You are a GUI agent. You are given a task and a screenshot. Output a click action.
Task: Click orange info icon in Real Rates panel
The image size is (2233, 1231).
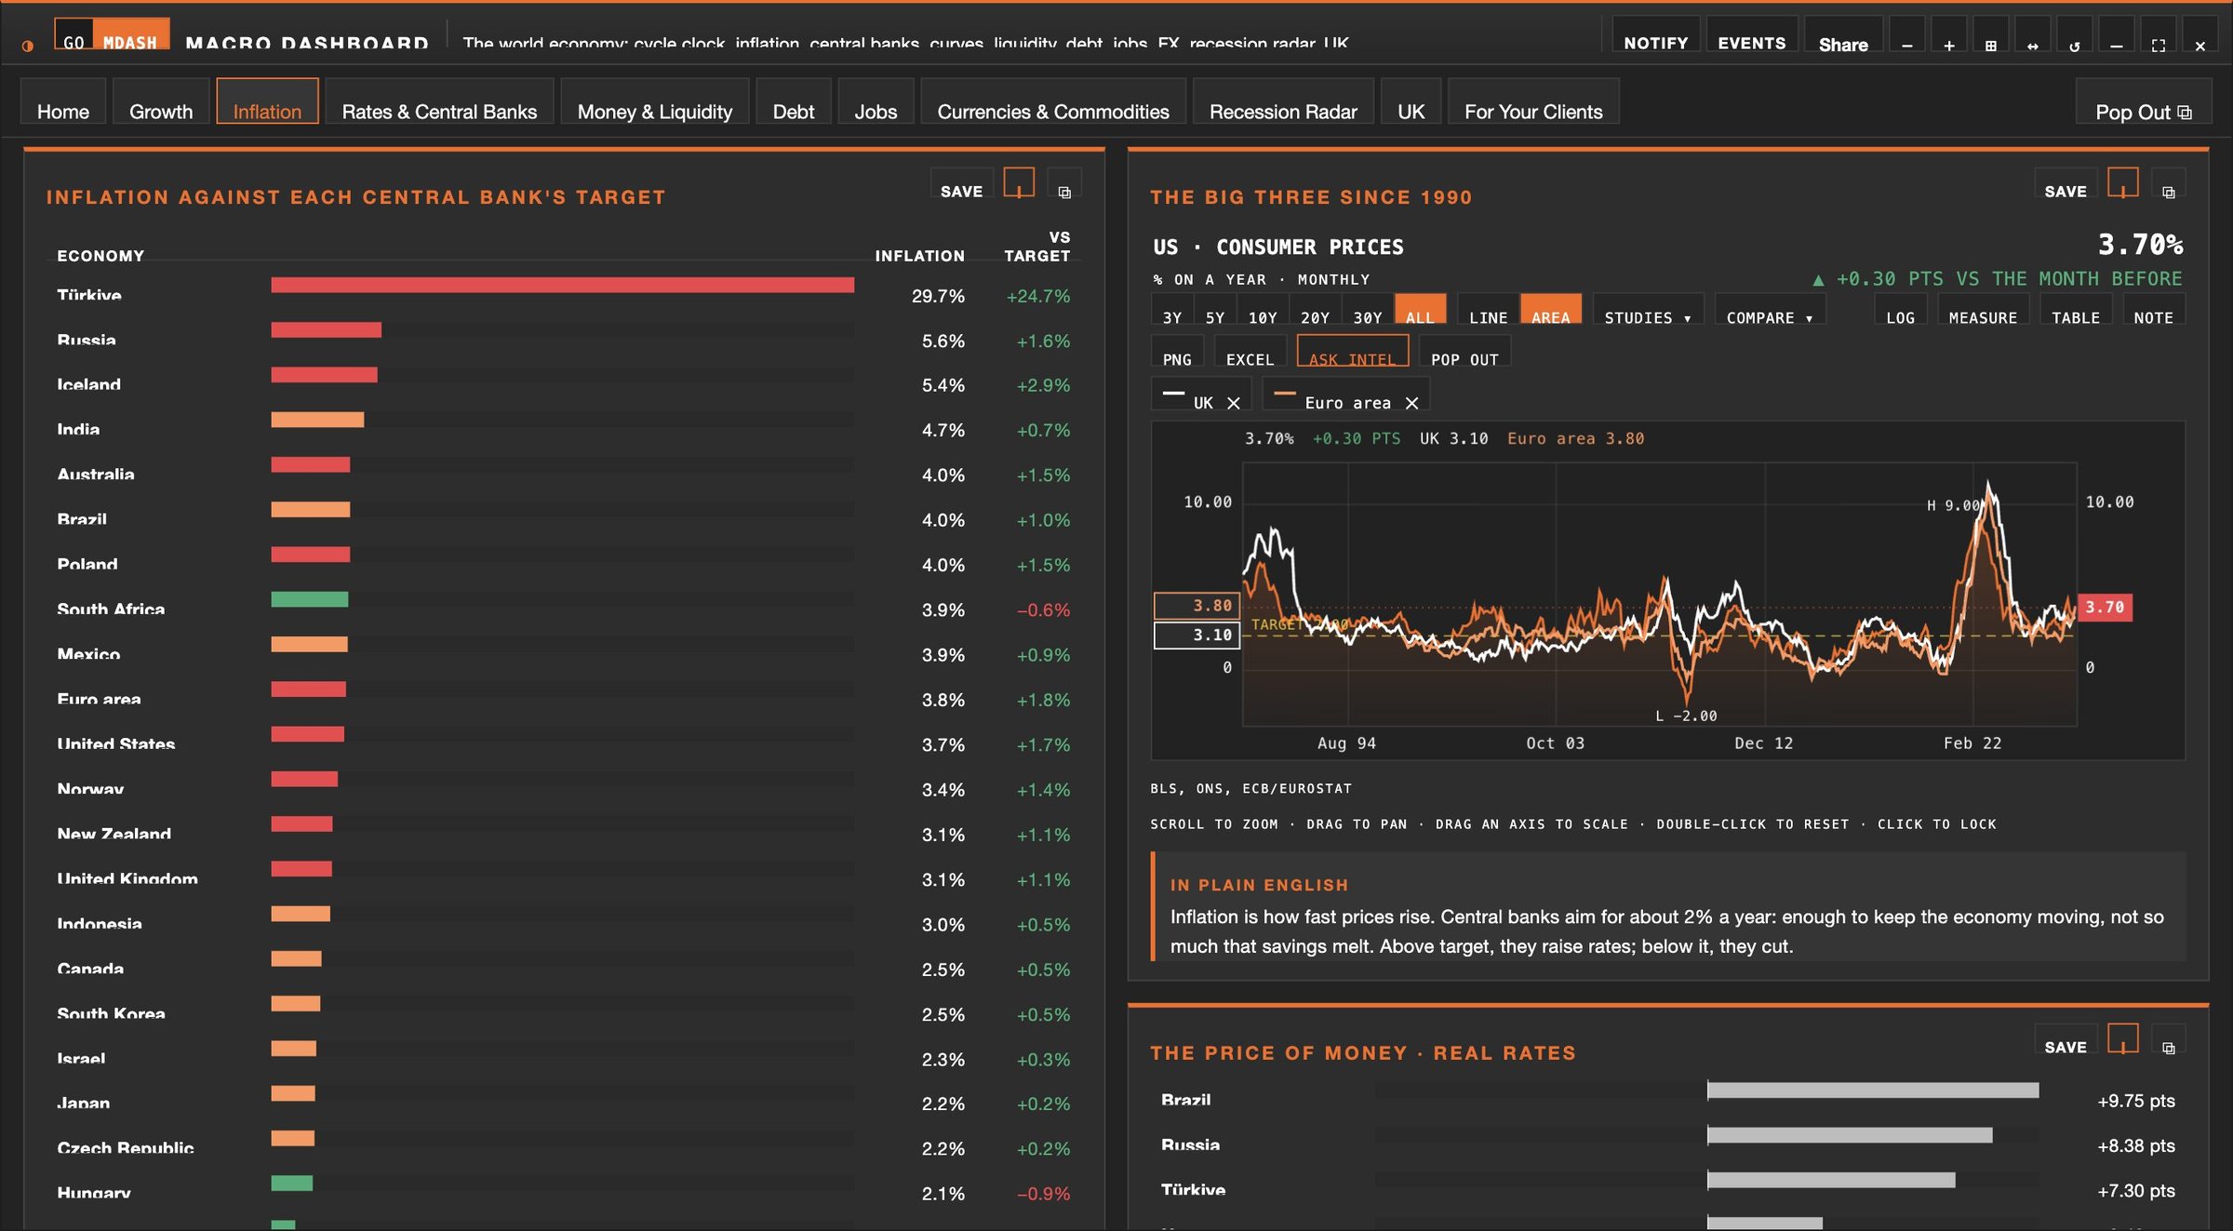point(2122,1039)
